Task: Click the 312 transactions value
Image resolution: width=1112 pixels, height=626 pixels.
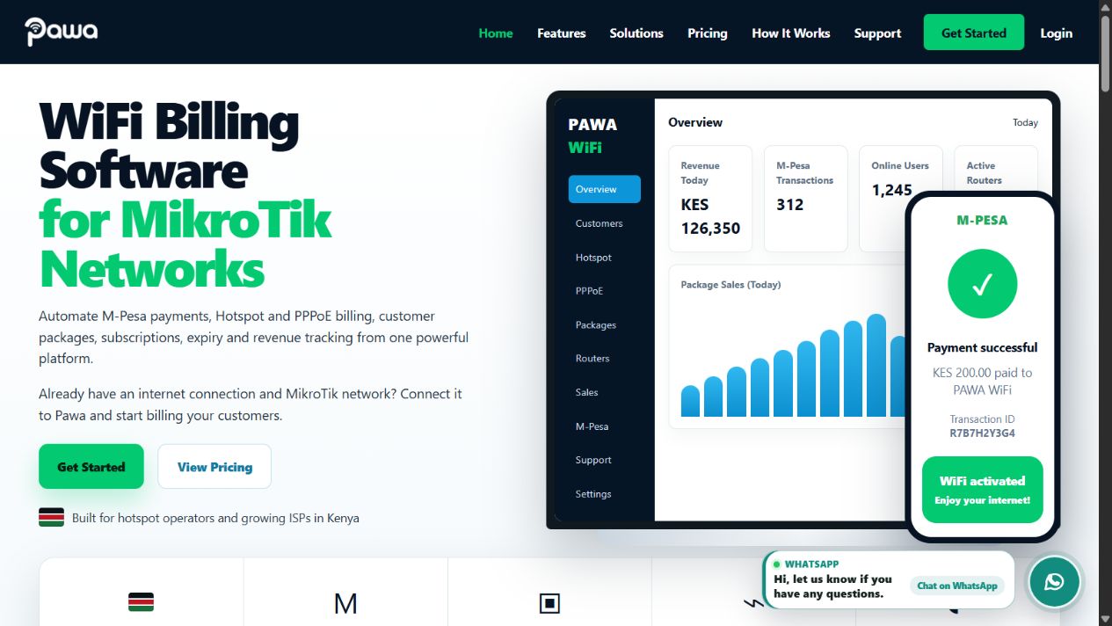Action: point(790,204)
